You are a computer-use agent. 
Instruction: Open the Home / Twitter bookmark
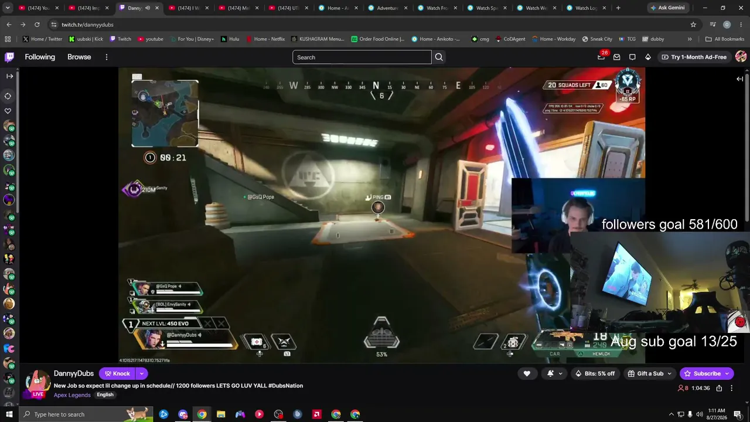42,39
